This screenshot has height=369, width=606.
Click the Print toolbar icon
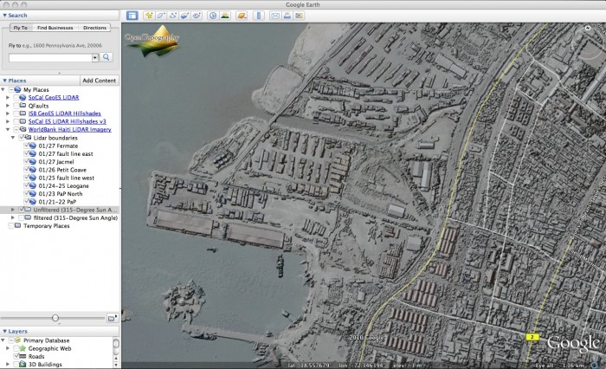click(x=287, y=16)
